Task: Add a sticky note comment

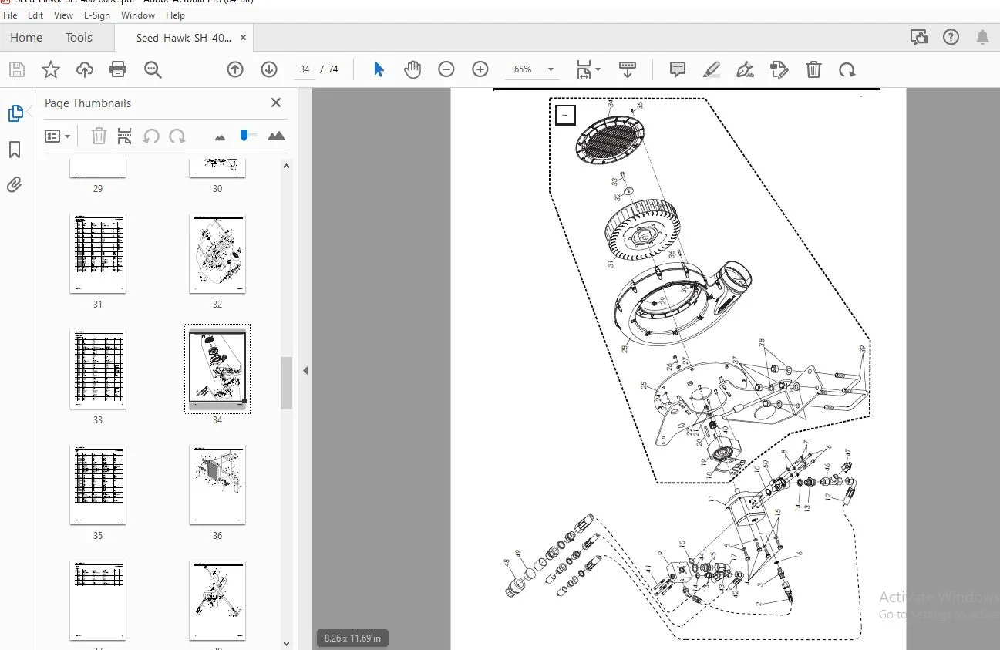Action: coord(678,69)
